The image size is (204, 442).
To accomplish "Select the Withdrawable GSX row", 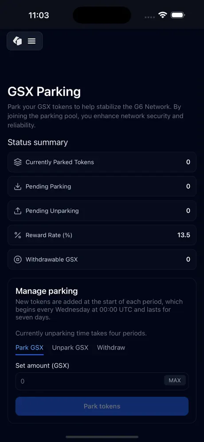I will click(x=102, y=259).
